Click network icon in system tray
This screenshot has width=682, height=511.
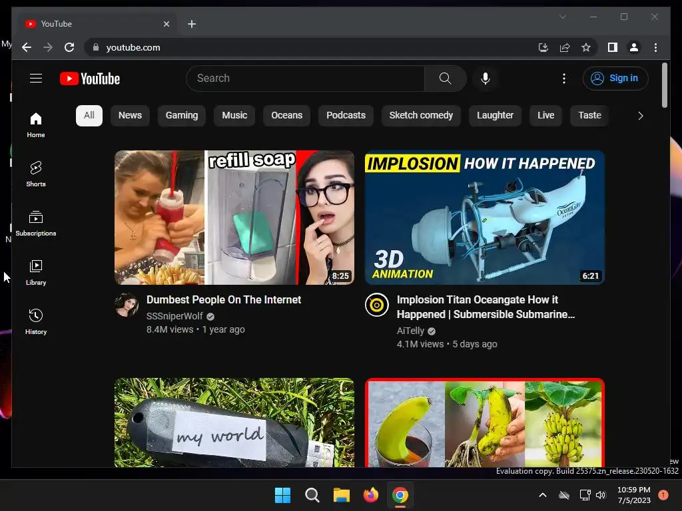point(585,495)
